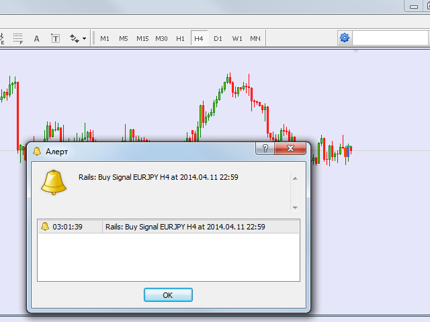Switch chart to M1 timeframe
The image size is (430, 322).
click(105, 39)
